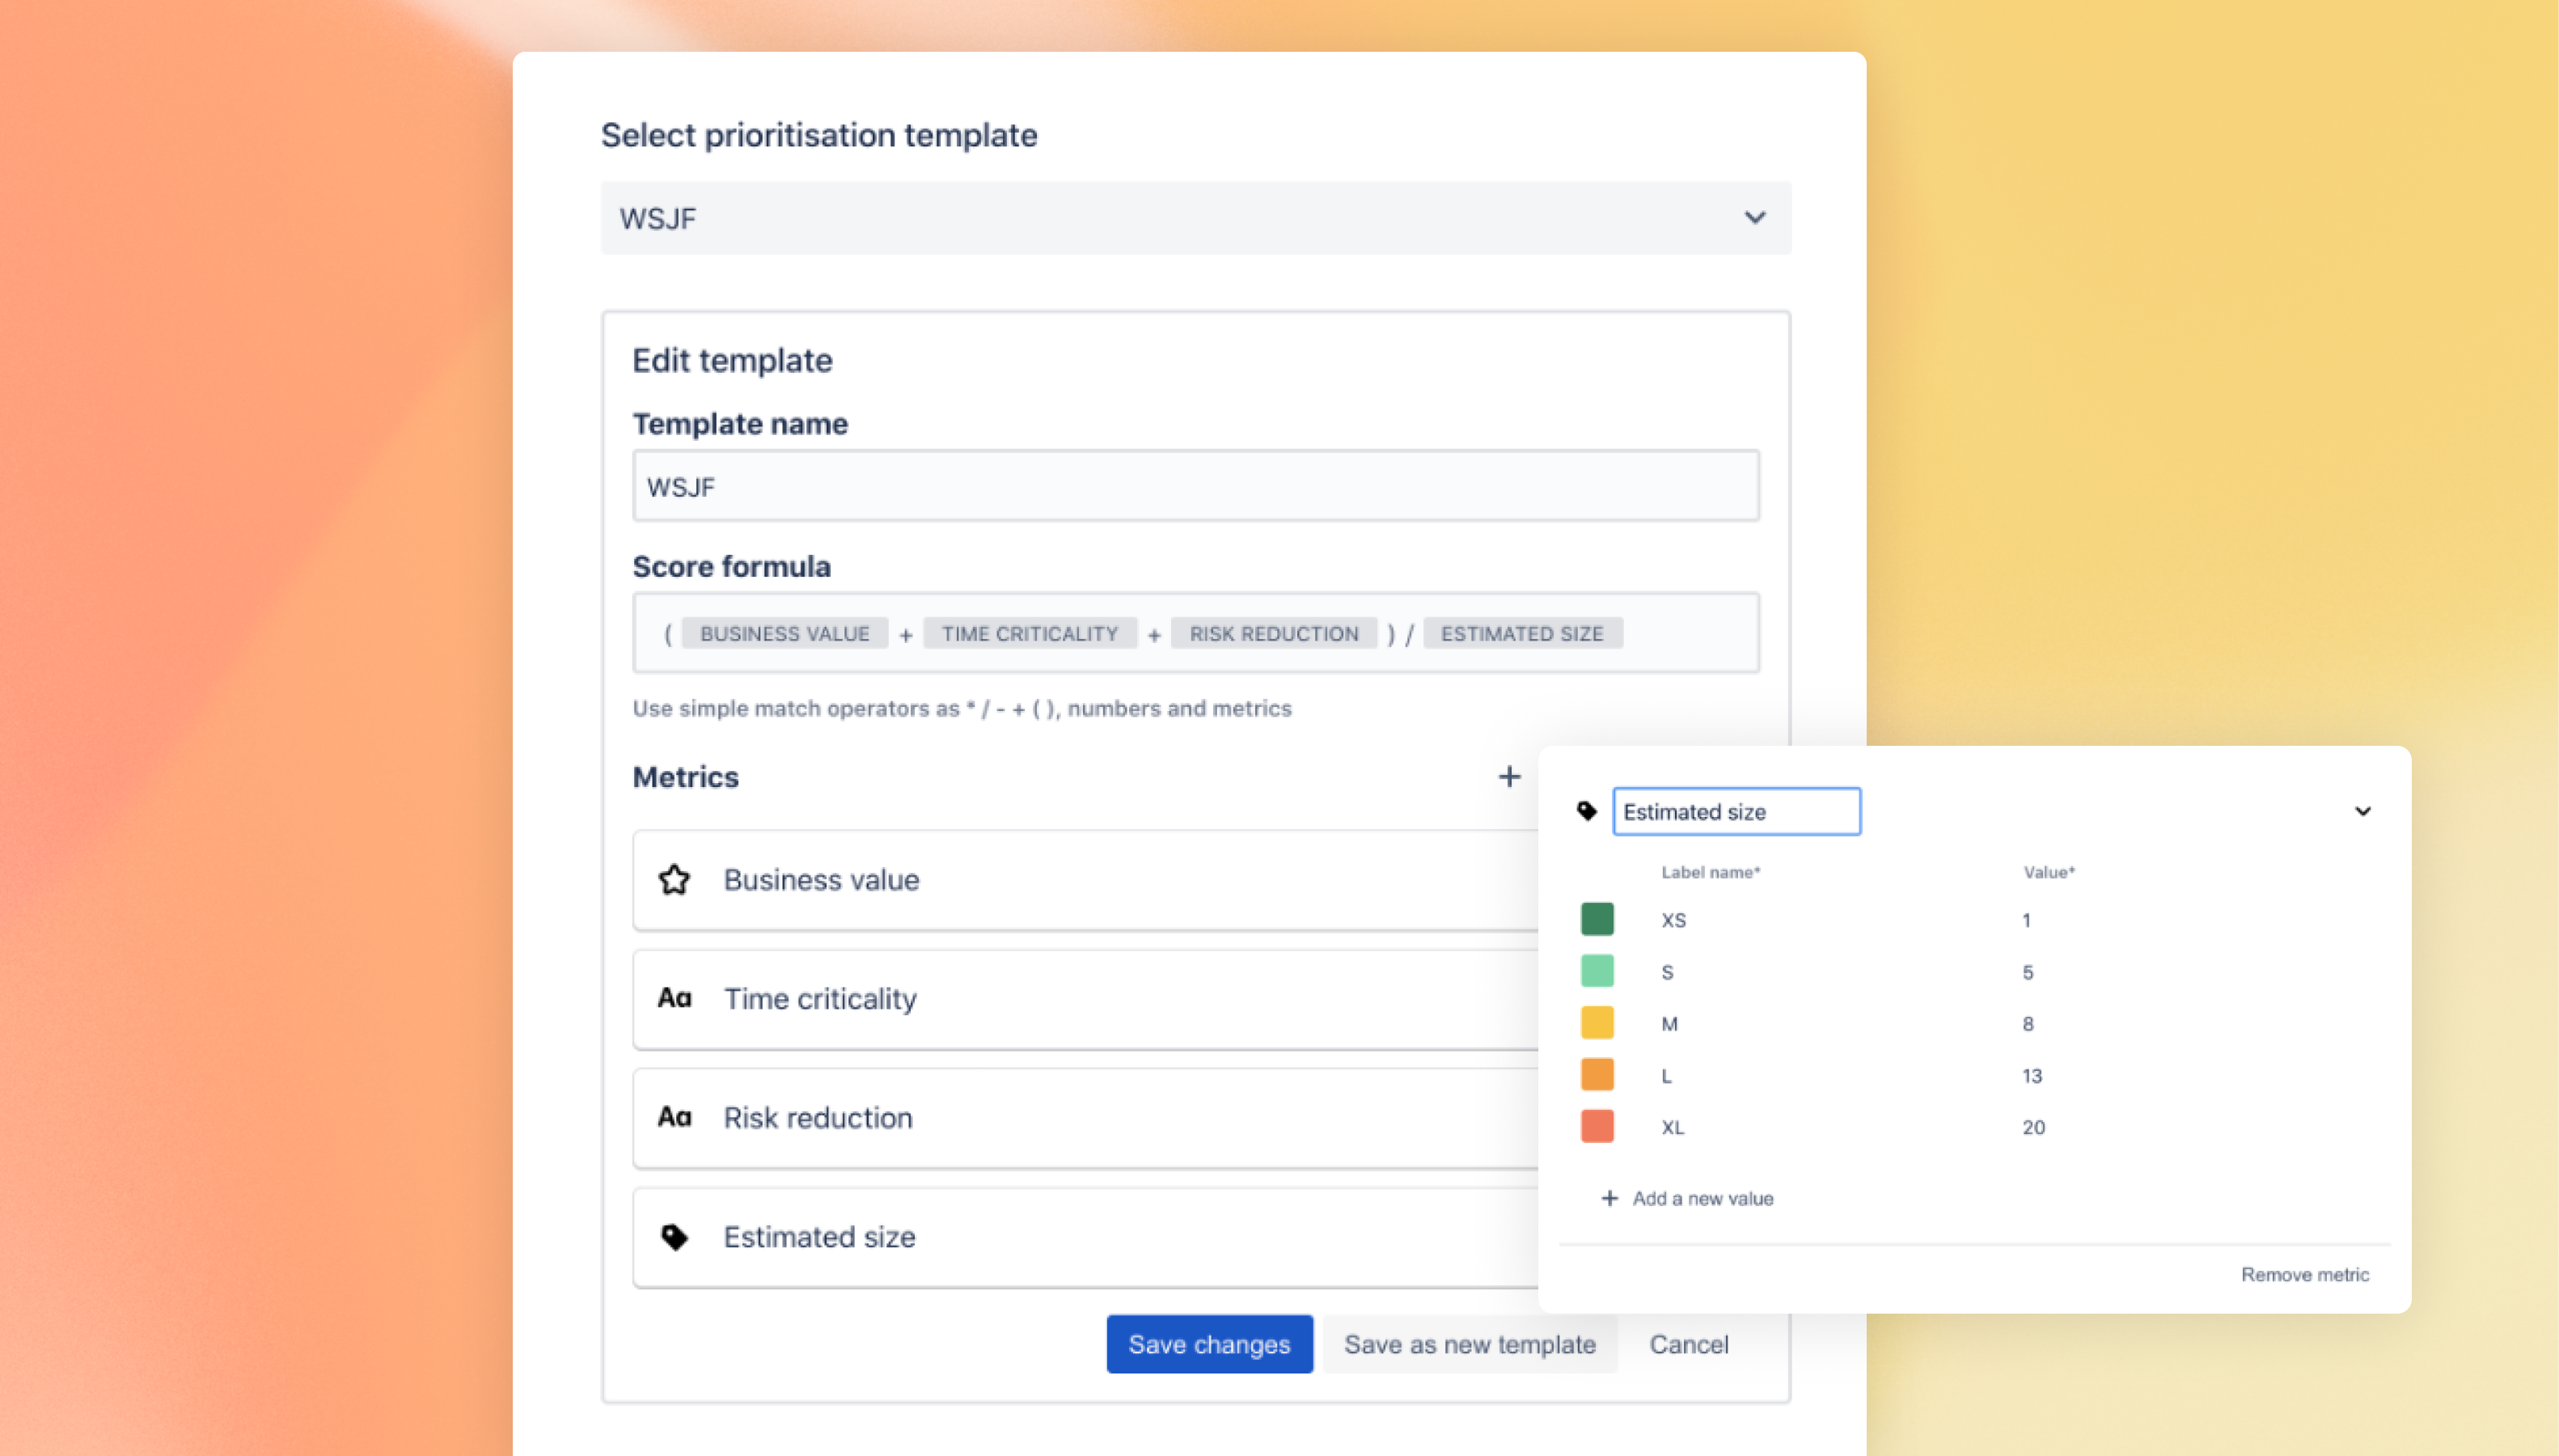
Task: Select the red XL color swatch
Action: [x=1597, y=1127]
